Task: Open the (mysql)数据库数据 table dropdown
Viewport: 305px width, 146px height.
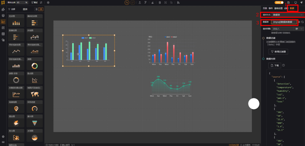Action: pyautogui.click(x=284, y=22)
